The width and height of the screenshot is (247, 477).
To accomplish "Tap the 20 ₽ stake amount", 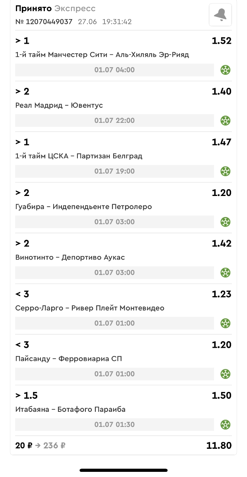I will [x=24, y=446].
